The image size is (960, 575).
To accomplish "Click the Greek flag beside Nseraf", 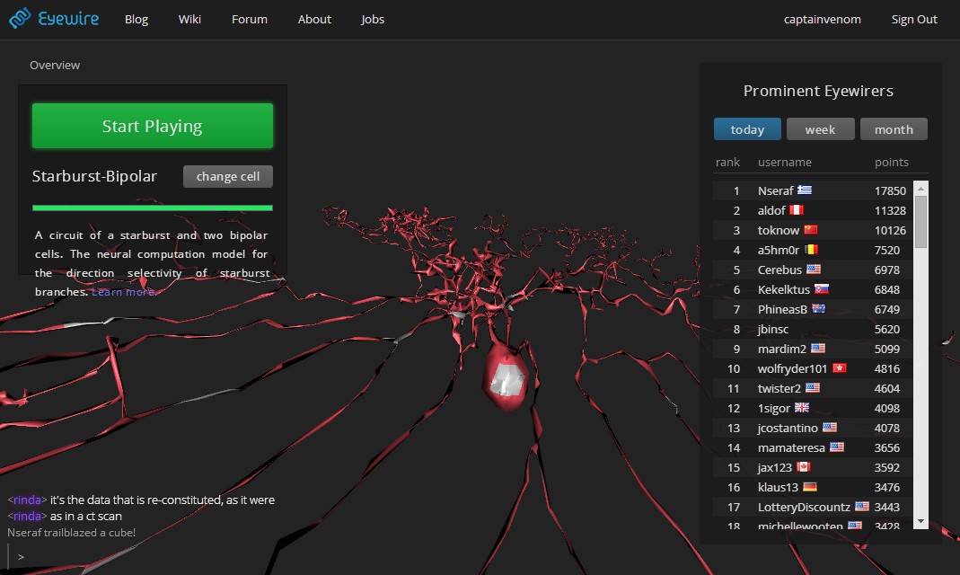I will [x=804, y=190].
